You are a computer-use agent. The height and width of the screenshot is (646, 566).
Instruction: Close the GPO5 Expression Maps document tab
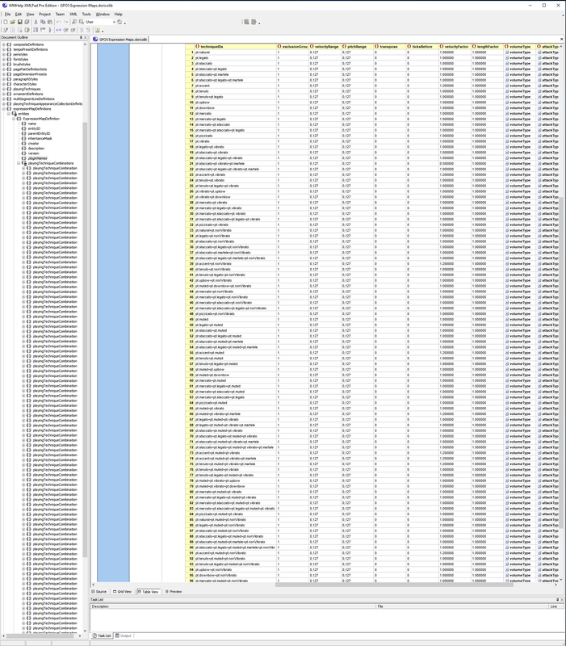click(x=561, y=39)
